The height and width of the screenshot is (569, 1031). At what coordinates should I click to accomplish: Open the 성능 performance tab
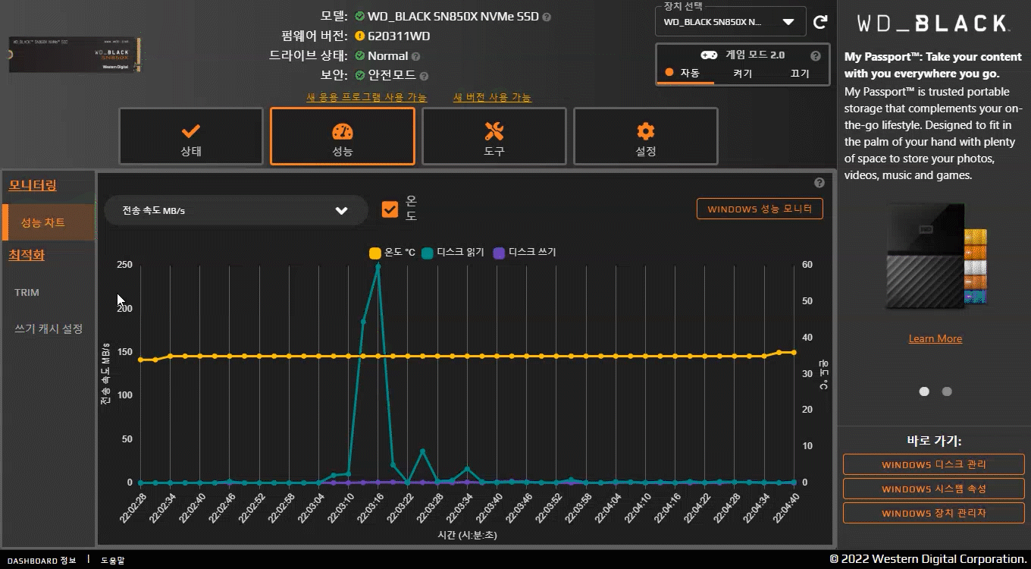tap(343, 137)
